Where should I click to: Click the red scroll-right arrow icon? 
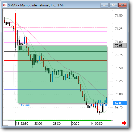[x=124, y=123]
